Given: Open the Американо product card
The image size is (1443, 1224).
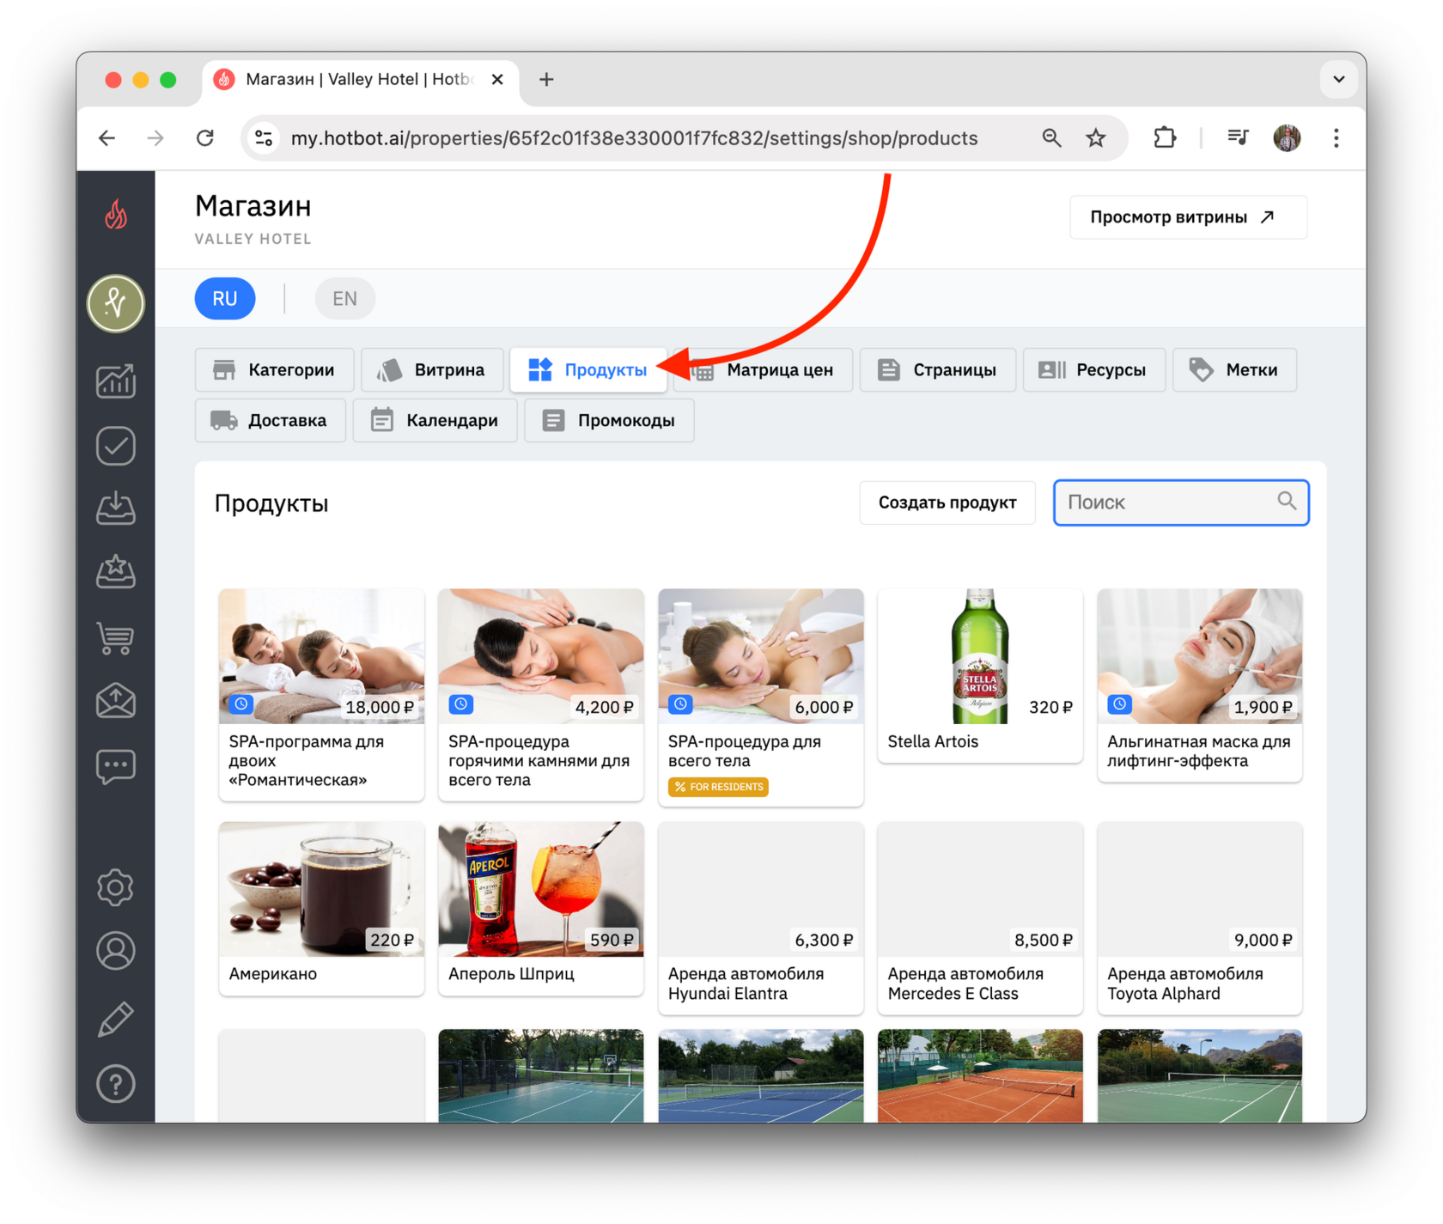Looking at the screenshot, I should pos(321,909).
